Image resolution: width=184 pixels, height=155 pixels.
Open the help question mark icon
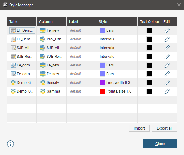[11, 144]
